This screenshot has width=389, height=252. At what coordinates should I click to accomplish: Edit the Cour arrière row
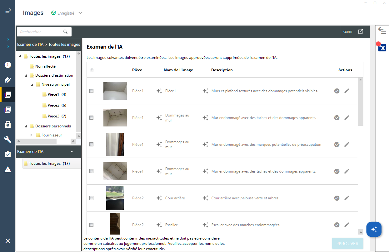coord(347,198)
